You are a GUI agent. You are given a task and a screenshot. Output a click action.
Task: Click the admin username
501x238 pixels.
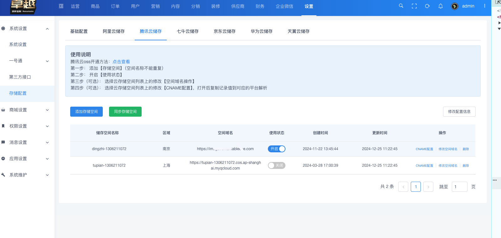[468, 6]
